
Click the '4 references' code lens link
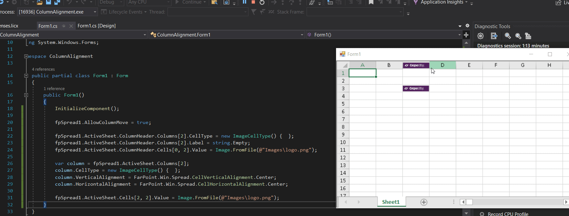pyautogui.click(x=43, y=69)
